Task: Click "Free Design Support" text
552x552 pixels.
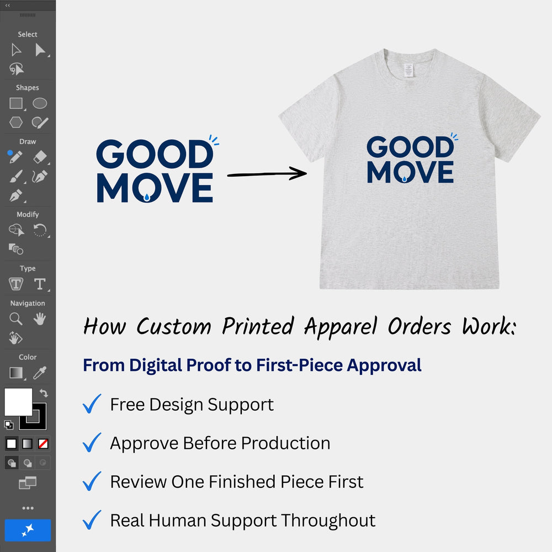Action: click(x=192, y=405)
